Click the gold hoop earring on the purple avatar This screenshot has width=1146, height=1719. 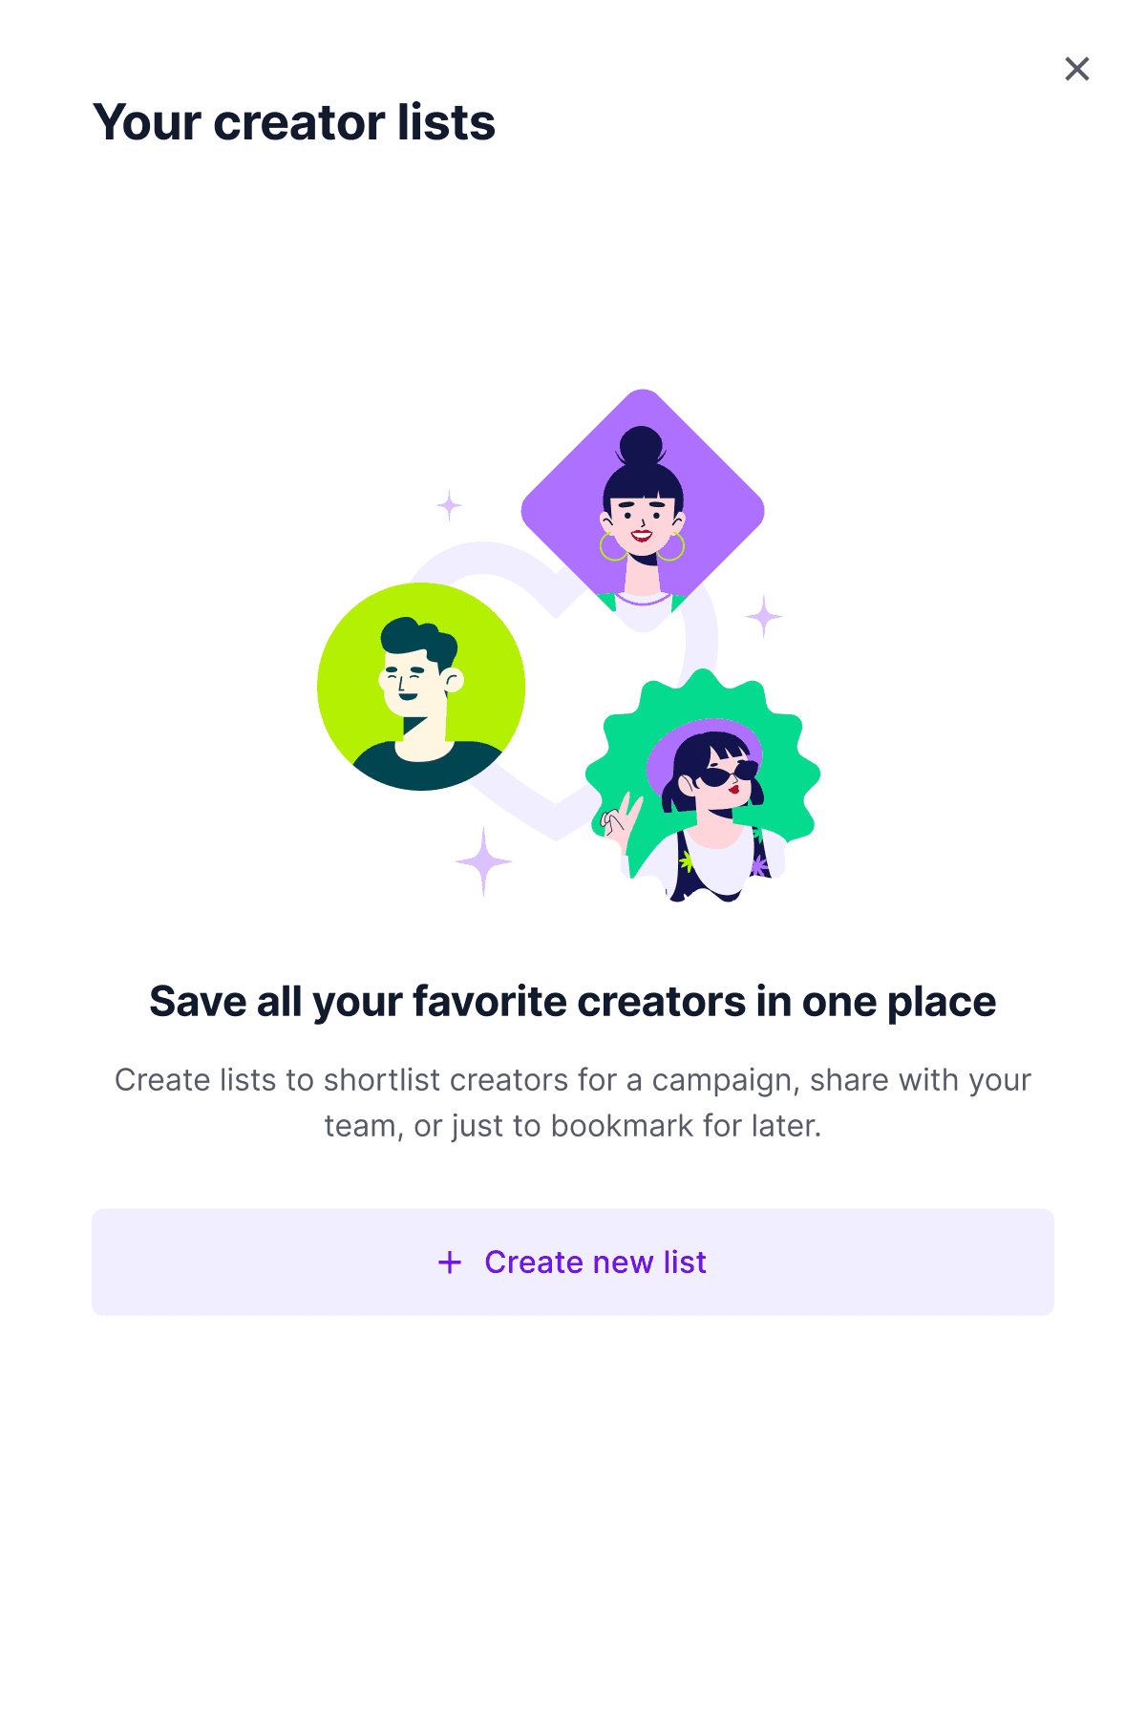tap(612, 546)
